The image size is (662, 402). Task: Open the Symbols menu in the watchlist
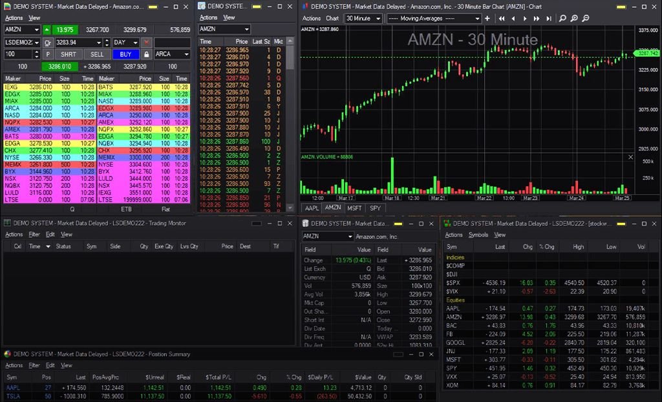478,235
